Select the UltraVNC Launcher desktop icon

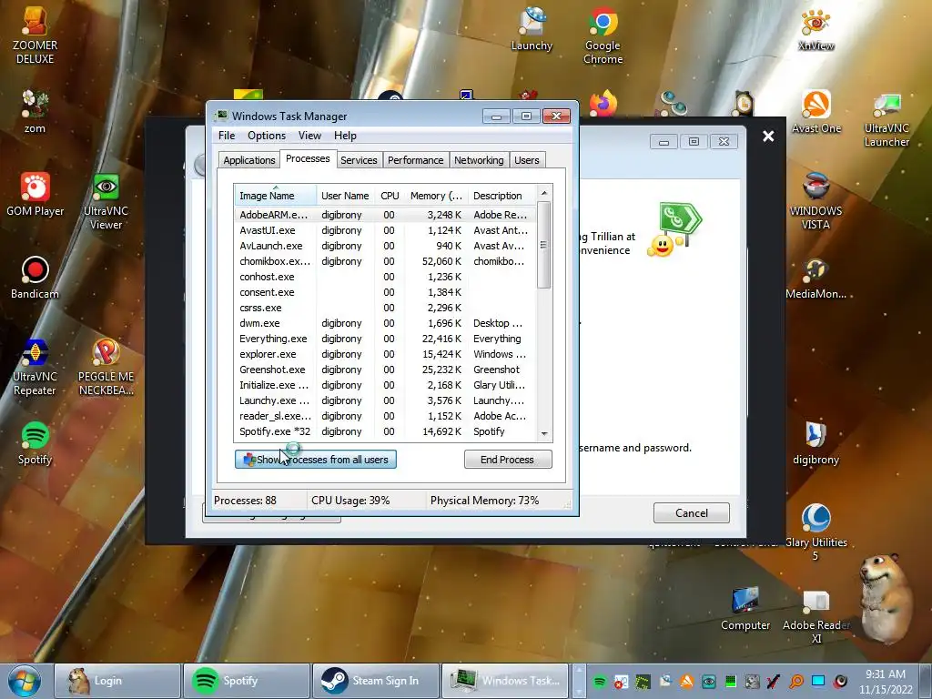886,119
